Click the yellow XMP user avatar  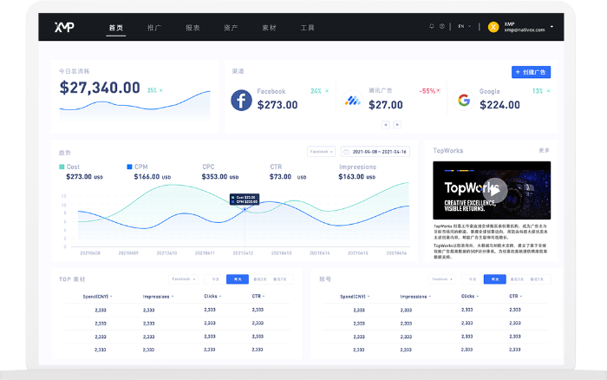tap(494, 28)
